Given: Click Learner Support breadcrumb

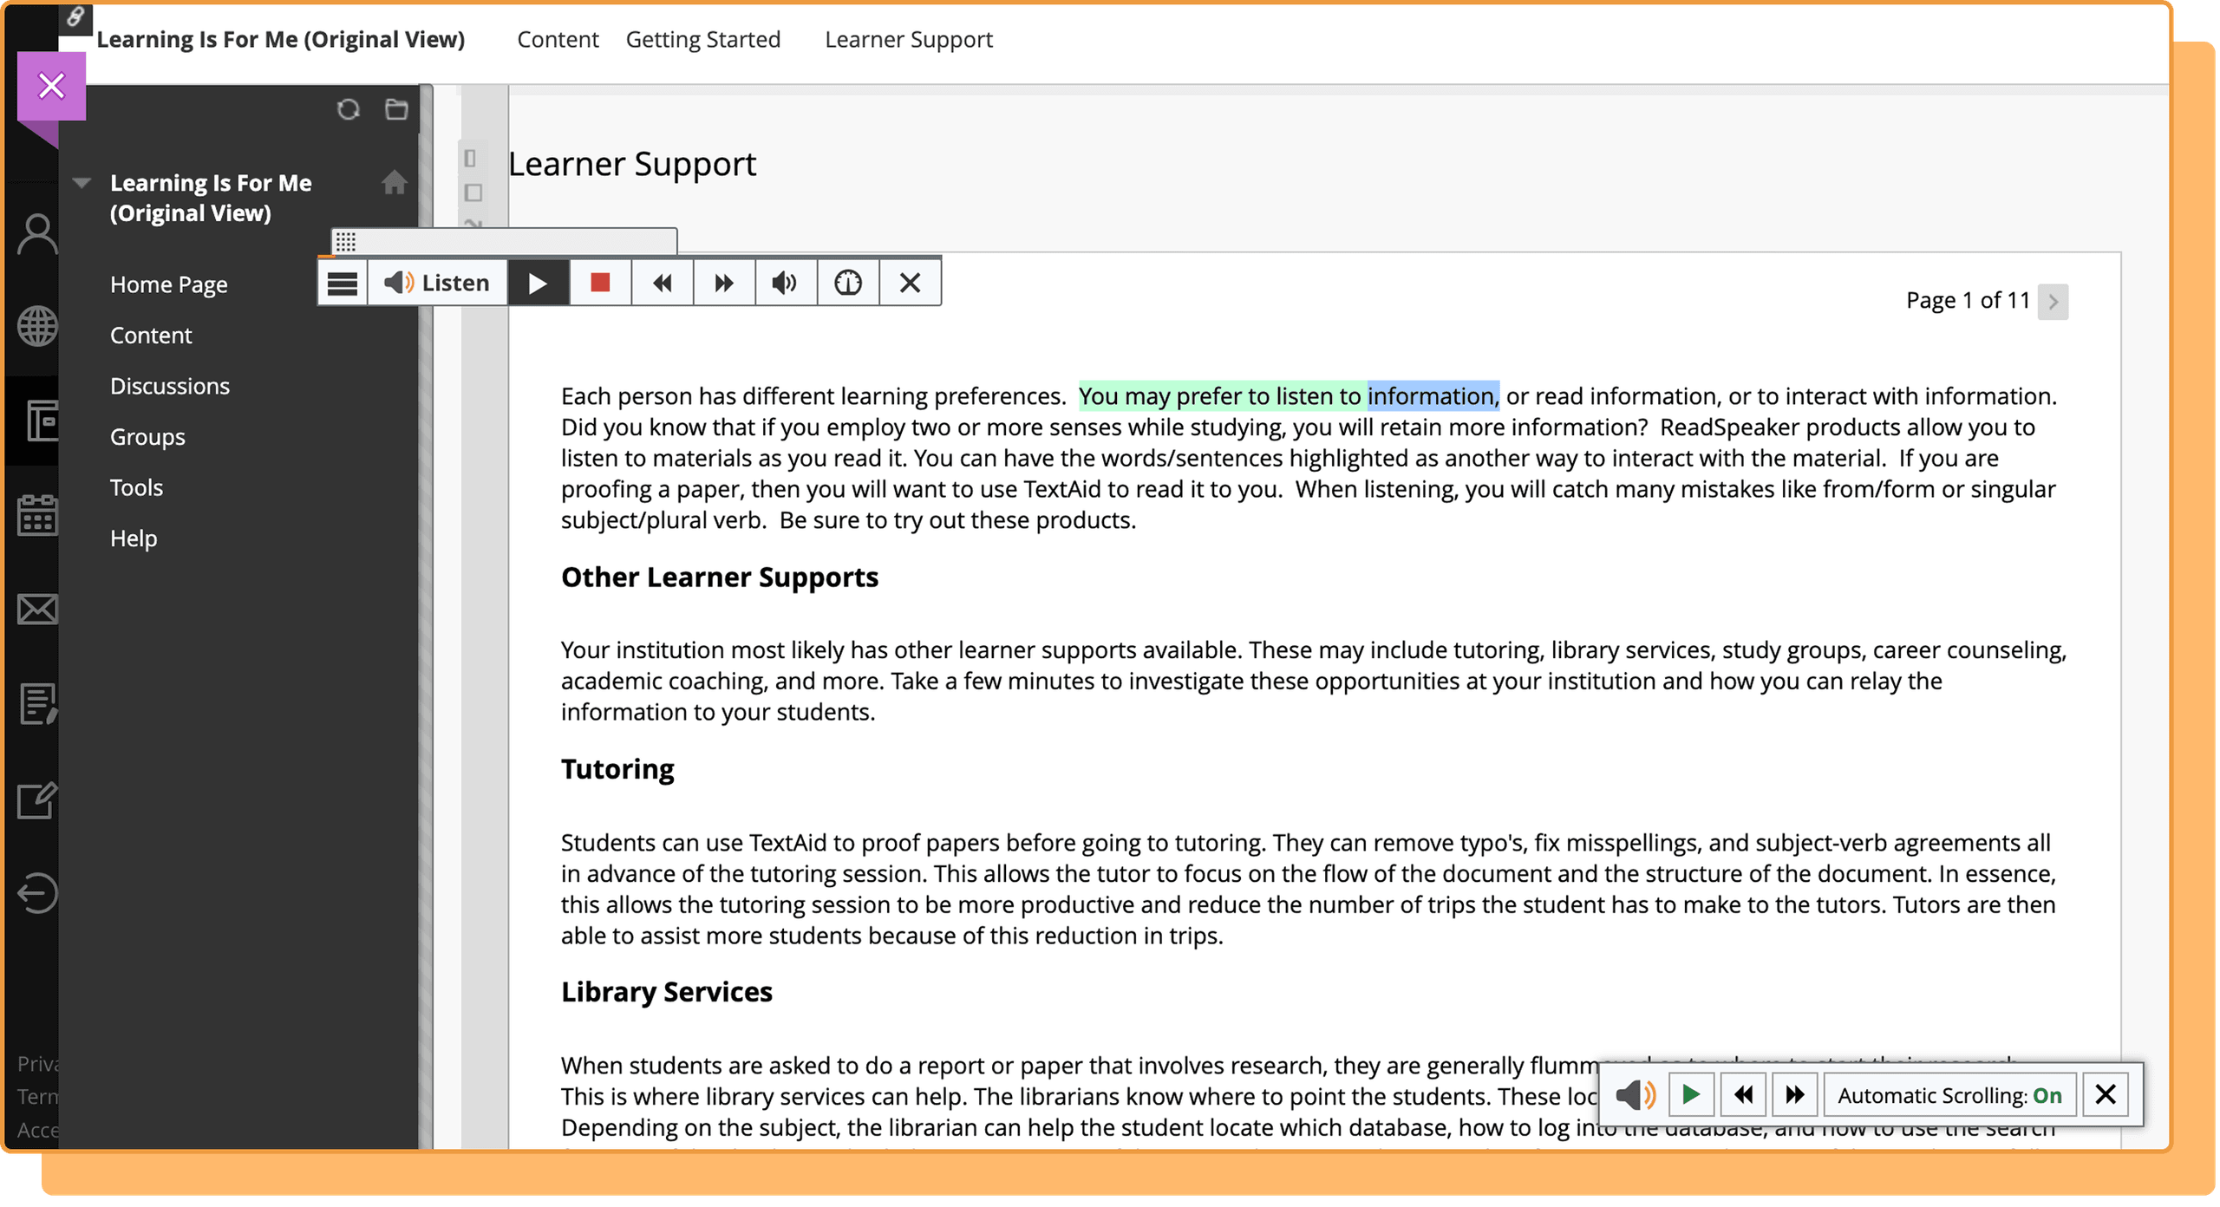Looking at the screenshot, I should (909, 39).
